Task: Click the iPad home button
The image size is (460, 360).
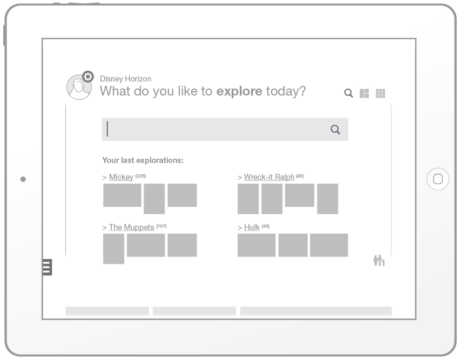Action: tap(438, 179)
